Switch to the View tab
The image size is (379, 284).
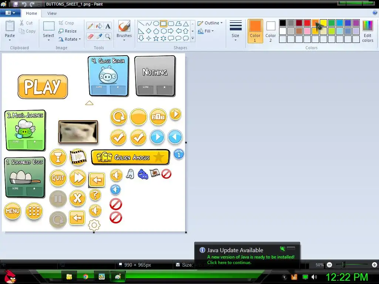pos(52,13)
